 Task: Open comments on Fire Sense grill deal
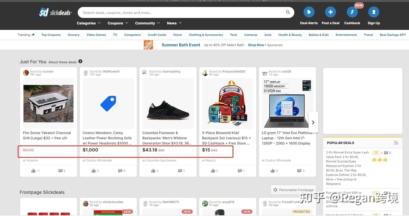(60, 171)
